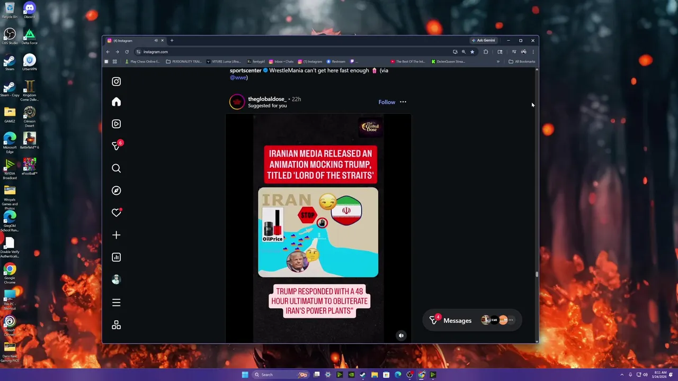
Task: Open PERSONALITY TRAI... bookmark folder
Action: click(x=184, y=61)
